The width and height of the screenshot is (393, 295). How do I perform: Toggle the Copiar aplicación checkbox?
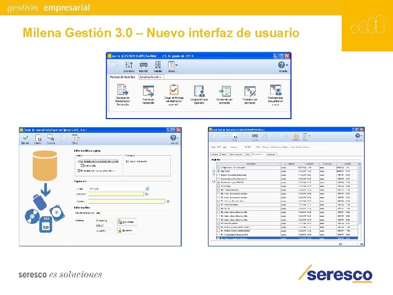click(x=127, y=161)
